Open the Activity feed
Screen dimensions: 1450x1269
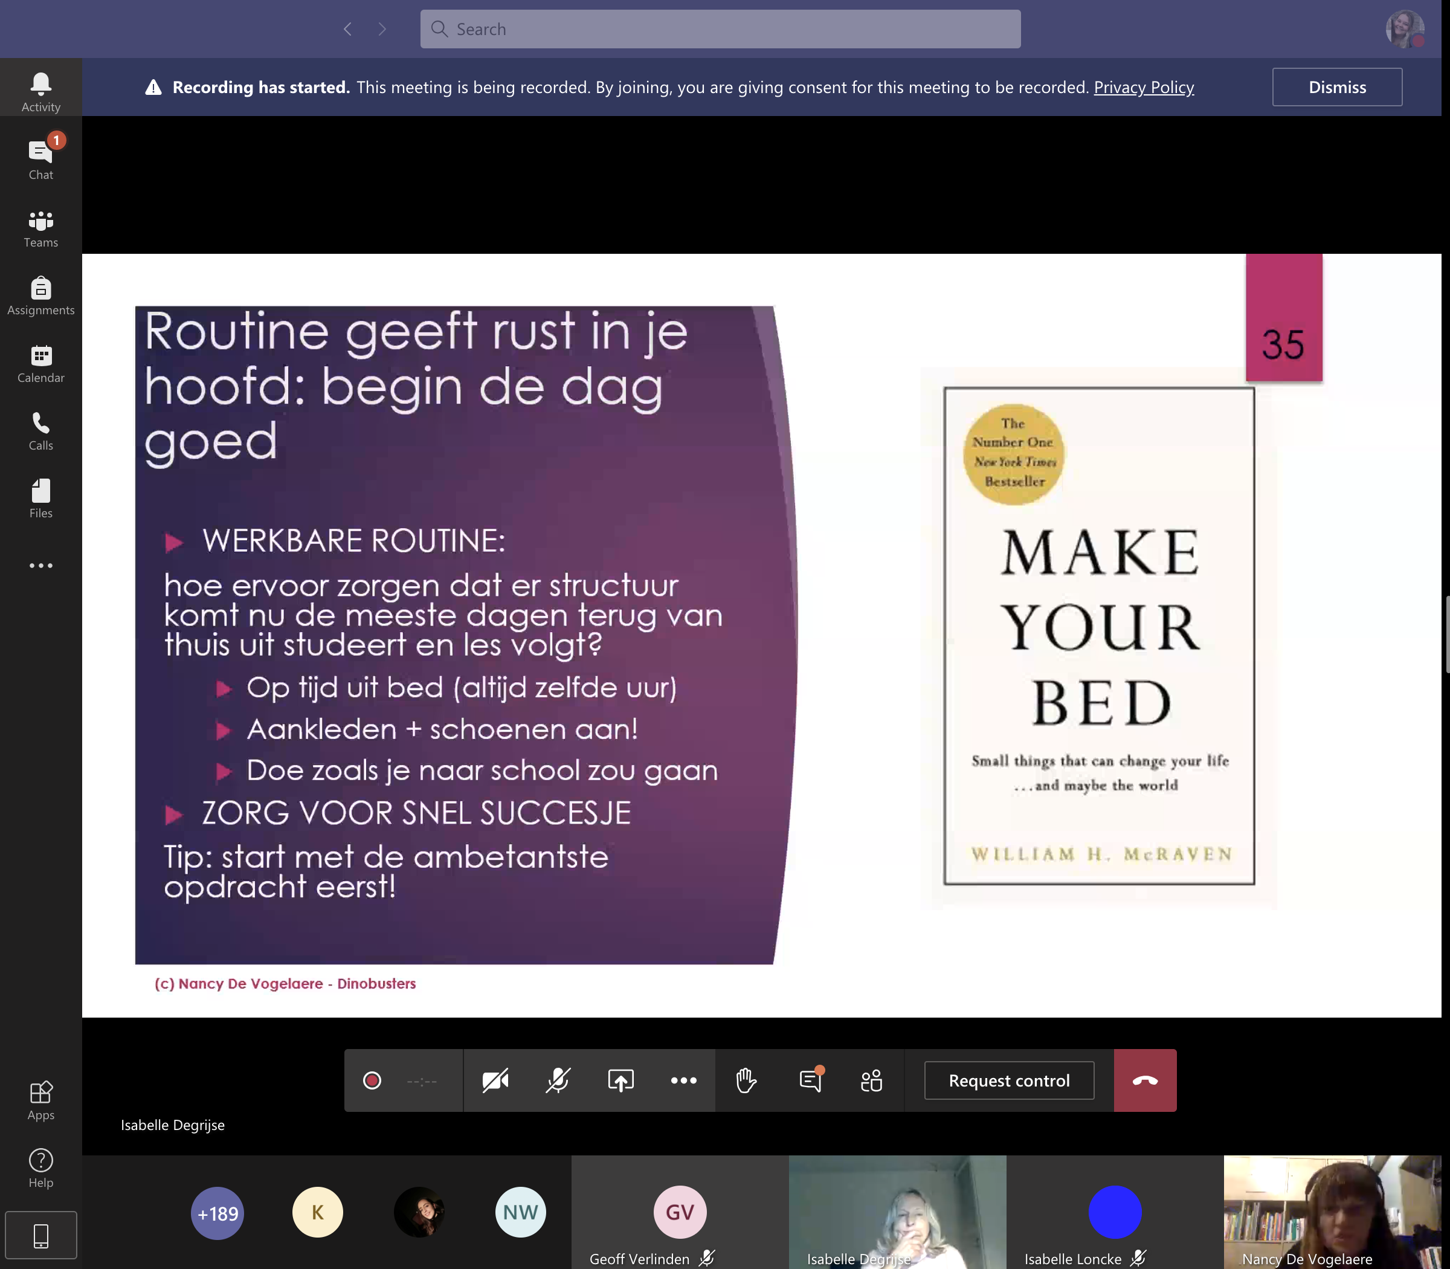click(40, 91)
